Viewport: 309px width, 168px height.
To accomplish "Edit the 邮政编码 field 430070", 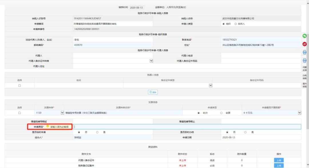I will pyautogui.click(x=113, y=45).
